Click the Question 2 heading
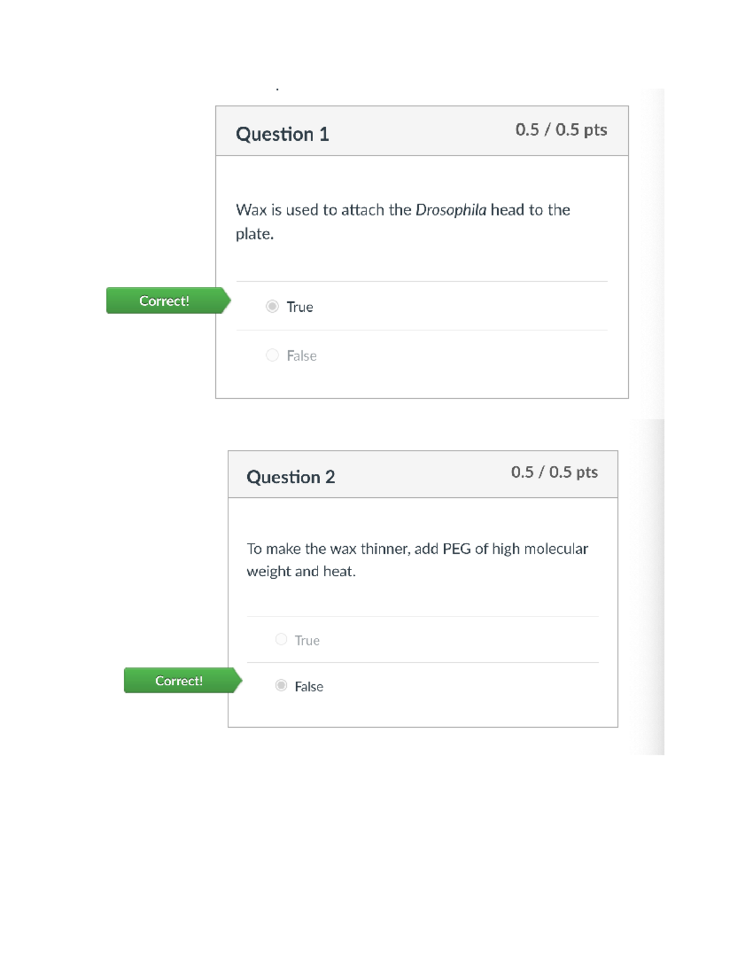Viewport: 753px width, 975px height. 291,477
